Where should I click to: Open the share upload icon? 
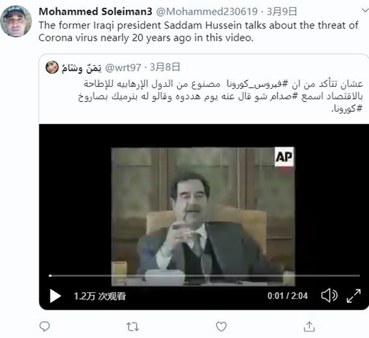point(309,327)
